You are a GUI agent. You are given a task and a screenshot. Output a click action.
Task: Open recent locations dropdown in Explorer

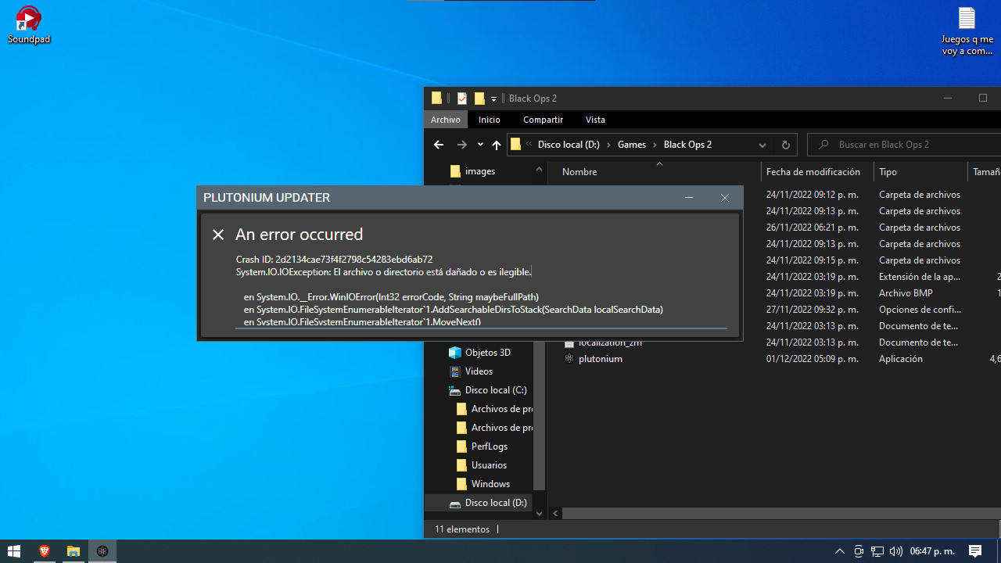point(480,145)
